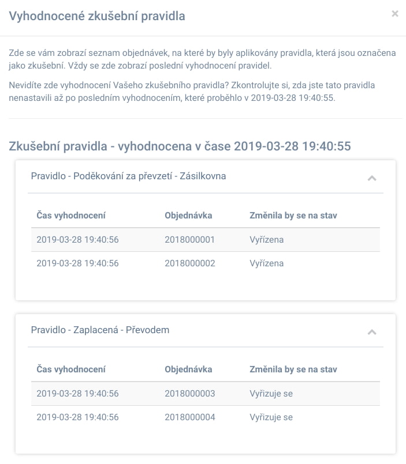This screenshot has height=464, width=406.
Task: Collapse the Zaplacená - Převodem rule panel
Action: click(372, 332)
